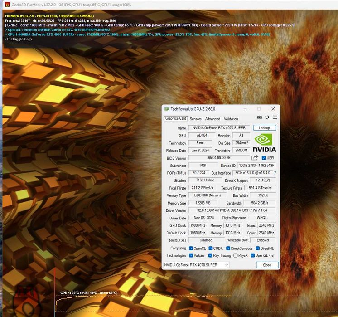Click the Device ID value 10DE 2783
This screenshot has width=338, height=317.
256,165
